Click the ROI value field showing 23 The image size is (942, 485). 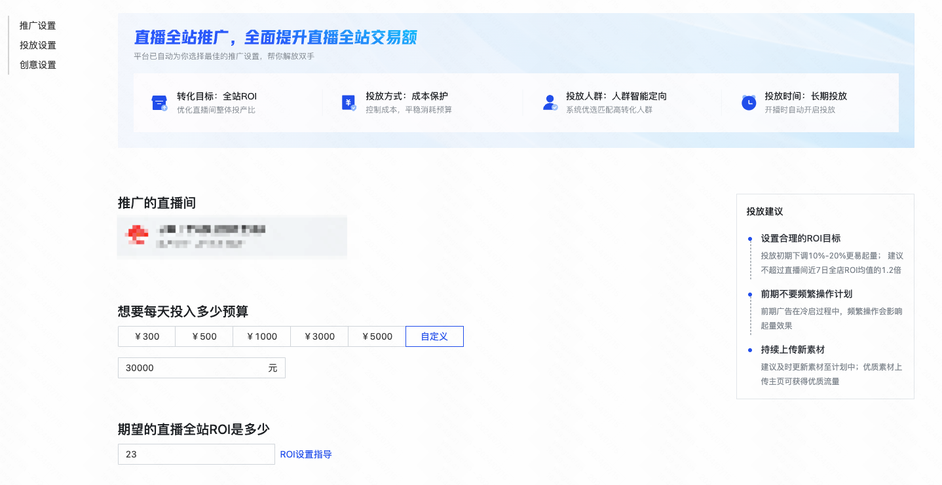click(196, 454)
